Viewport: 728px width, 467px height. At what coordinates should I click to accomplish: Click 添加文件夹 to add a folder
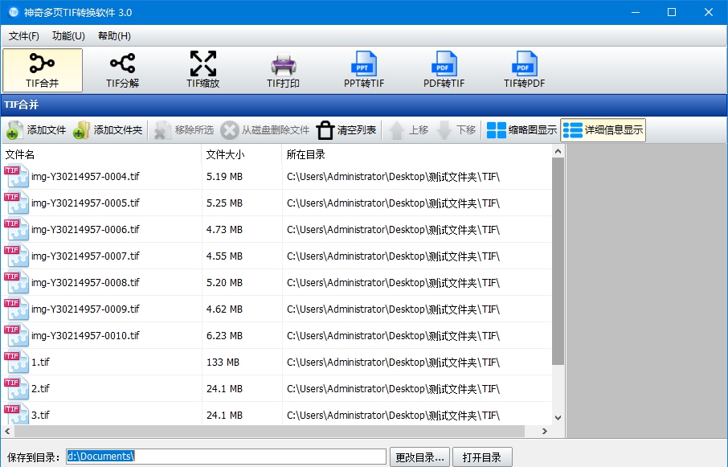pos(108,130)
